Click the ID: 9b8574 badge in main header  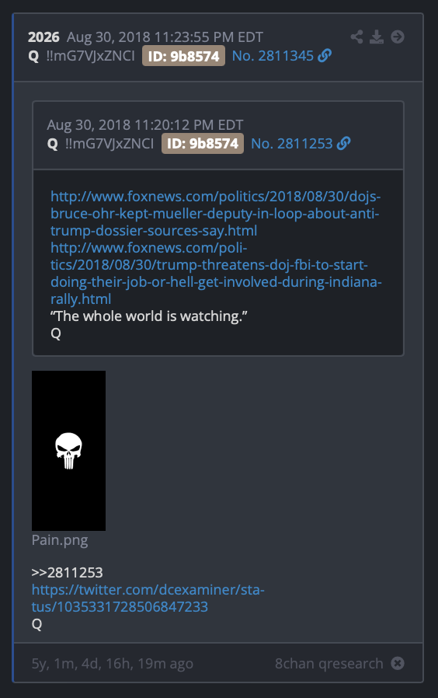183,56
